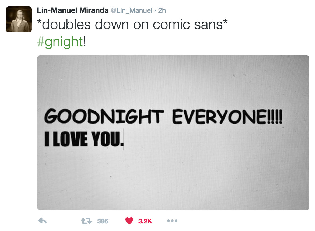Click the EVERYONE!!!! text in the image

(227, 118)
